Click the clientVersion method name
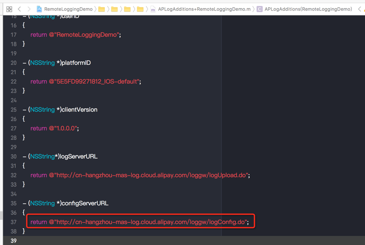 click(x=79, y=110)
